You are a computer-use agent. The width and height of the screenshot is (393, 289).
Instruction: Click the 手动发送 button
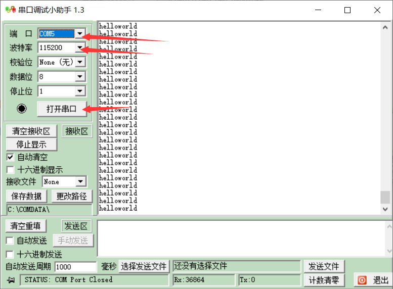[73, 240]
